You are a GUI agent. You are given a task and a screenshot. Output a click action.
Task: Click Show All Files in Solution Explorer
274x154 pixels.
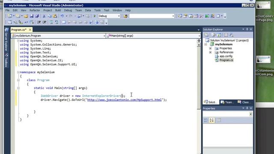(x=213, y=35)
